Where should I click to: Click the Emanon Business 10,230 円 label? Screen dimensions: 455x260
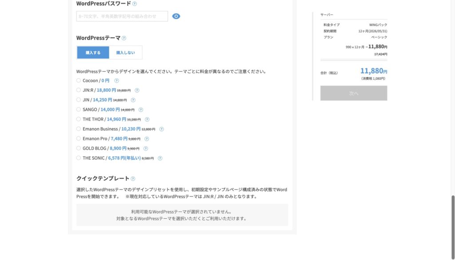[x=112, y=129]
